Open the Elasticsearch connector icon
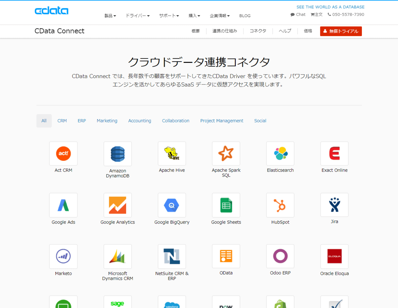The height and width of the screenshot is (308, 398). [x=280, y=154]
